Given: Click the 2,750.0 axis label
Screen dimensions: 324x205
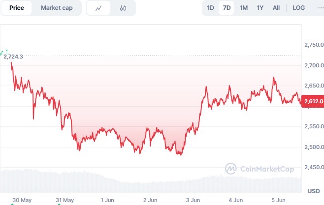Looking at the screenshot, I should (x=314, y=45).
